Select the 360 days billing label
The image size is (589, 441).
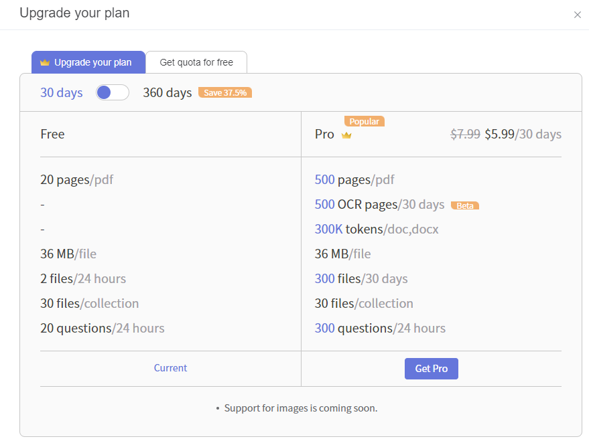click(x=167, y=92)
